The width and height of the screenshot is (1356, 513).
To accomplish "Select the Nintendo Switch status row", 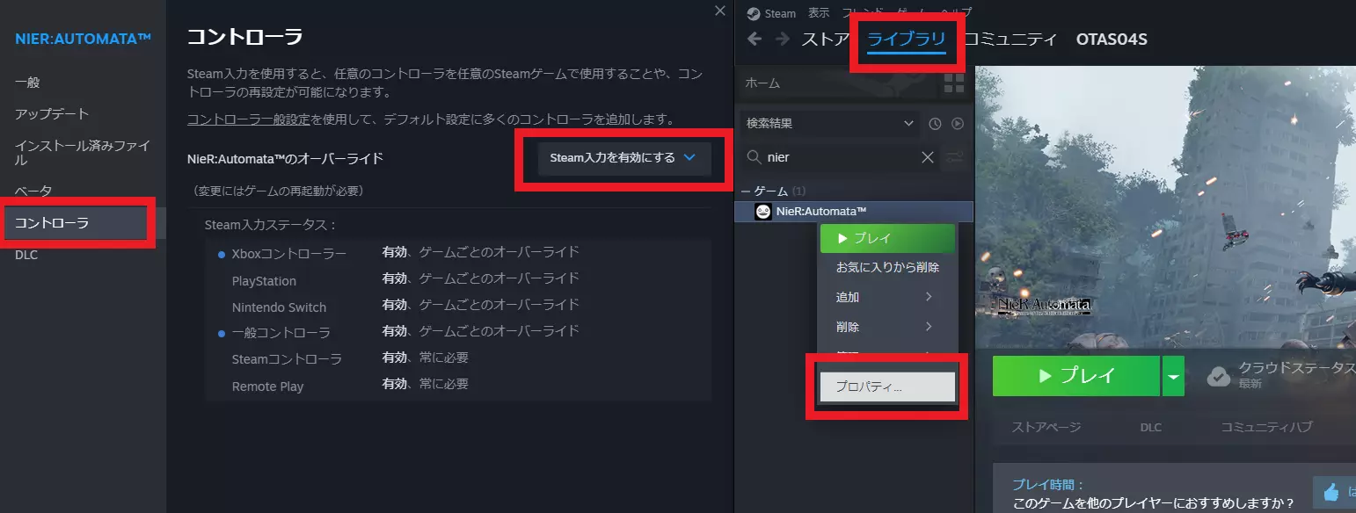I will [457, 307].
